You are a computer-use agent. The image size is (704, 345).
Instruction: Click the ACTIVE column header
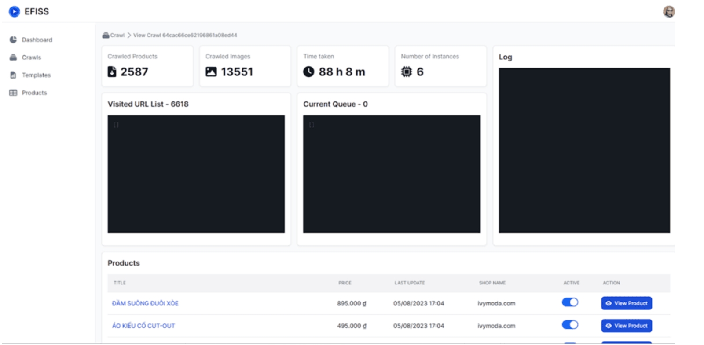[572, 283]
